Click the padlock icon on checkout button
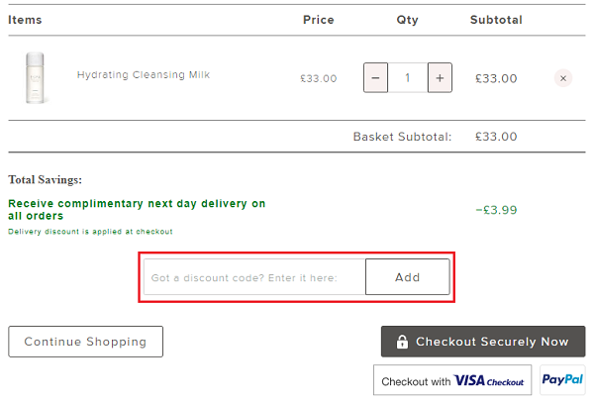 point(402,342)
